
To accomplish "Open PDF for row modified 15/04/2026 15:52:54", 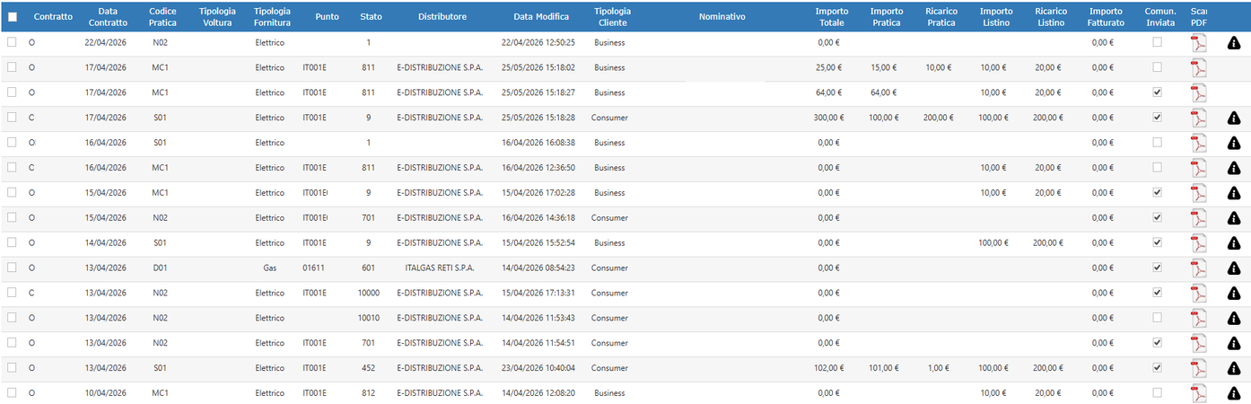I will point(1199,243).
